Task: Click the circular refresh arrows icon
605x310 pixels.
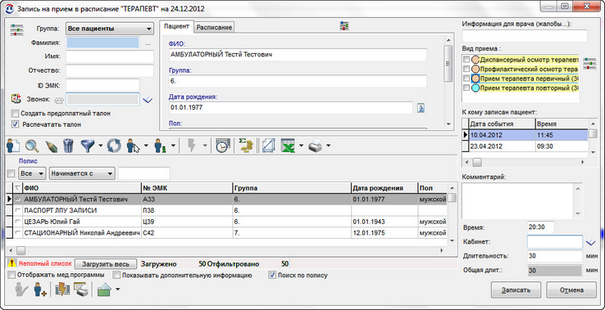Action: 114,146
